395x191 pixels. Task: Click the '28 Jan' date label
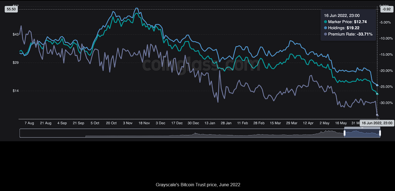[226, 123]
